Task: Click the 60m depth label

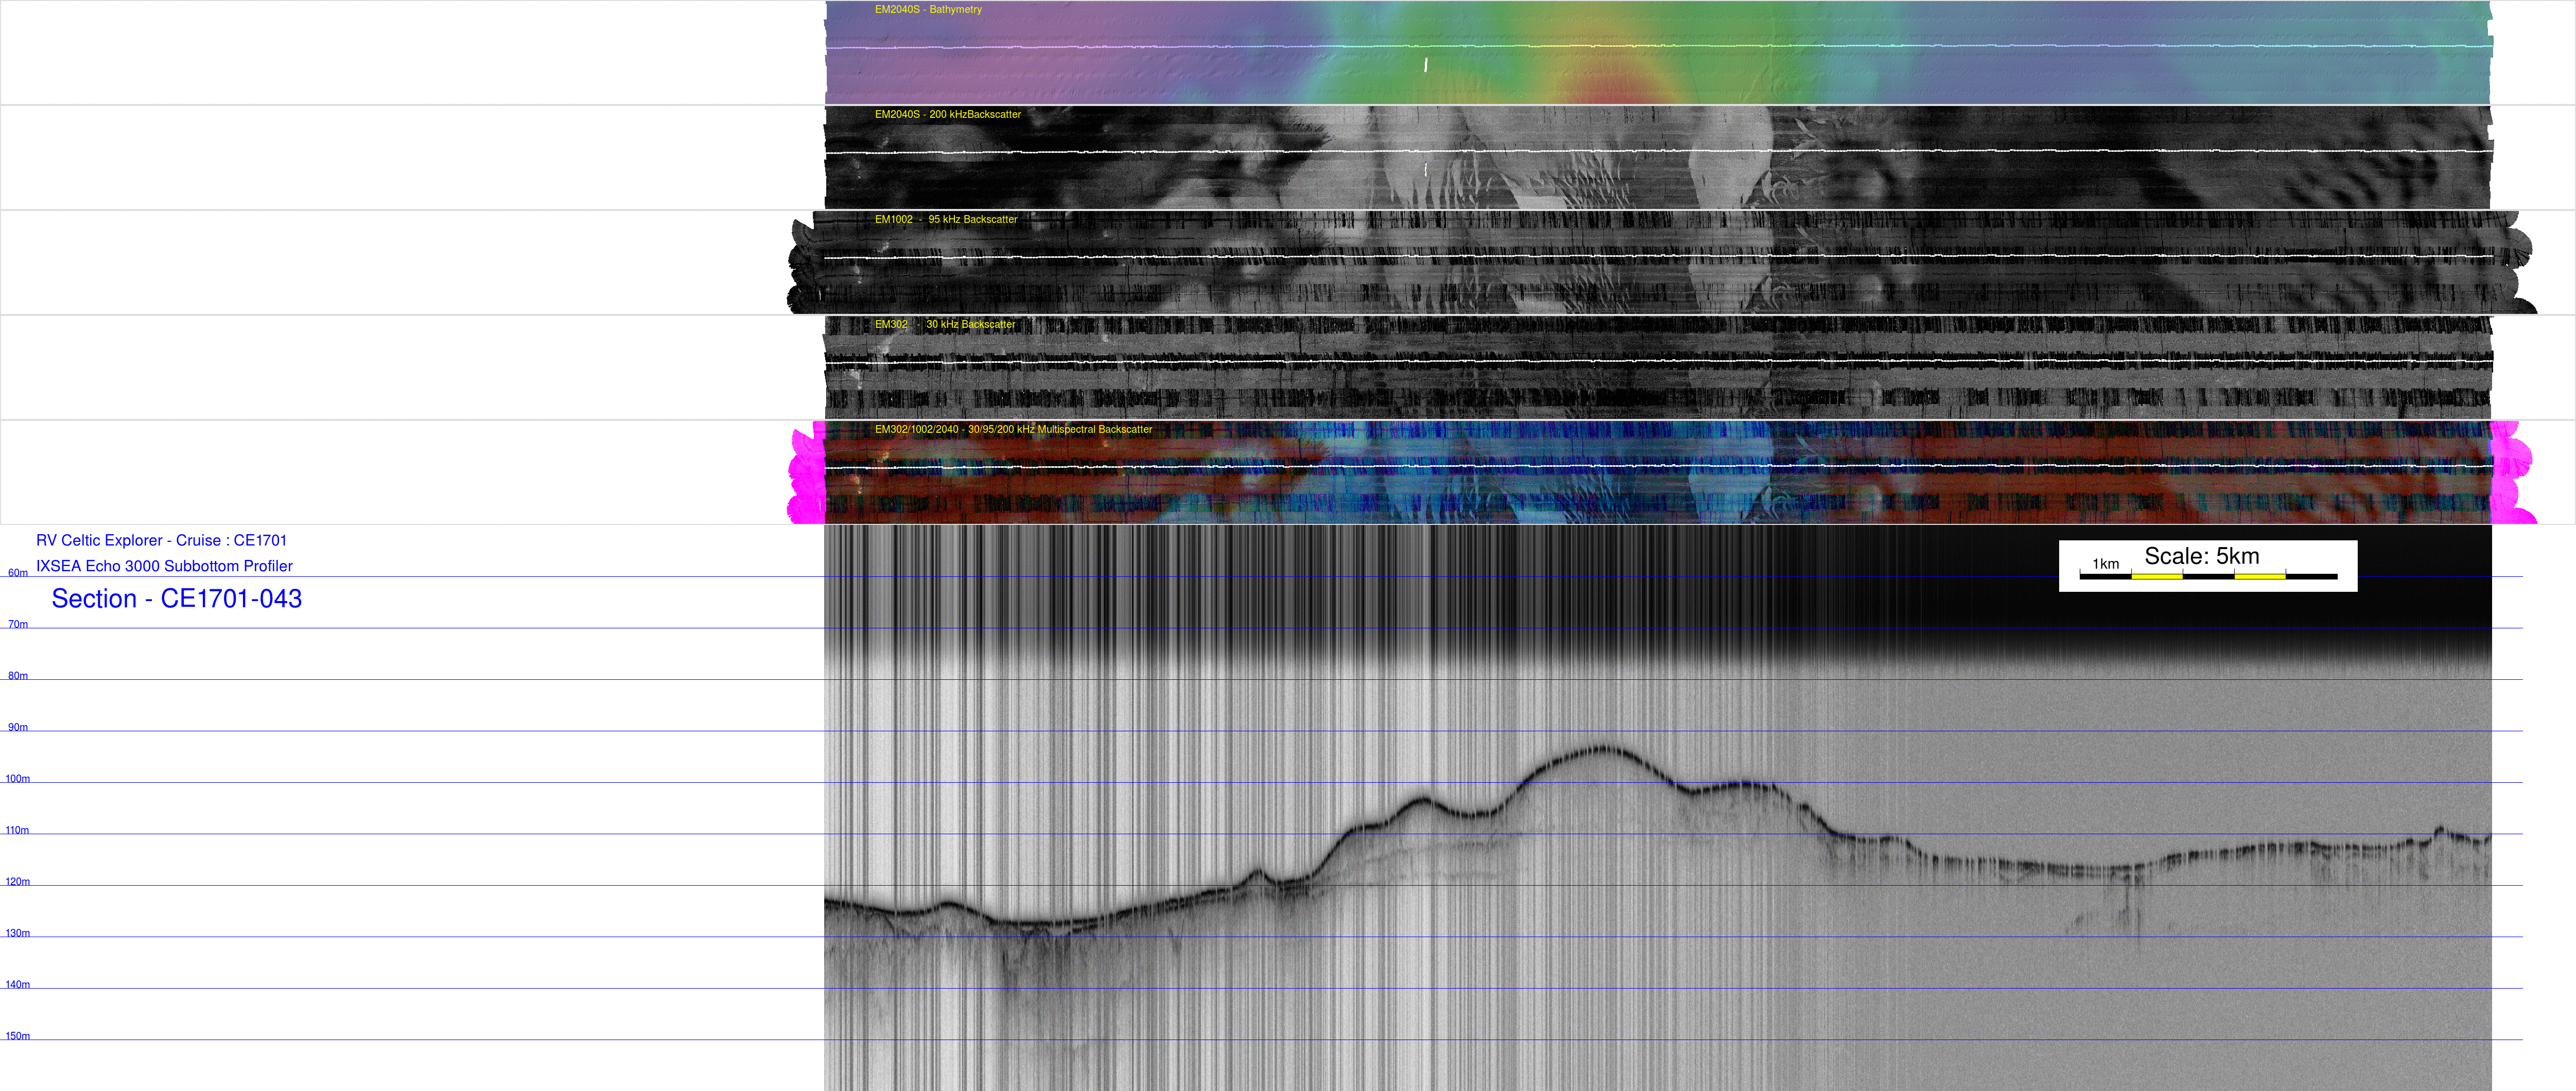Action: [x=18, y=574]
